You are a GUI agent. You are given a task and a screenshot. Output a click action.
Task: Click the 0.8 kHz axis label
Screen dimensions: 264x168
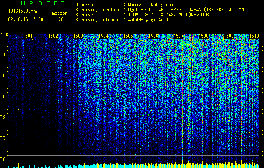(3, 118)
